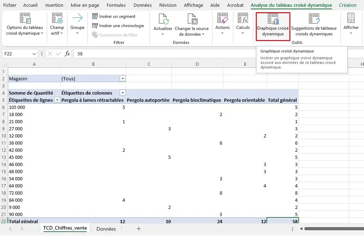Open the Étiquettes de colonnes dropdown
Viewport: 364px width, 236px height.
pos(123,93)
